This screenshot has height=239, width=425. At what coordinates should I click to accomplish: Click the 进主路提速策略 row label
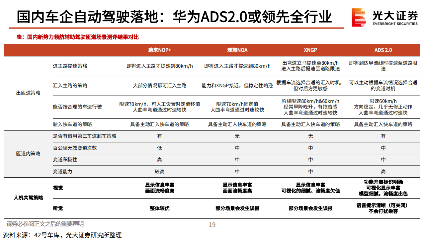click(x=70, y=66)
